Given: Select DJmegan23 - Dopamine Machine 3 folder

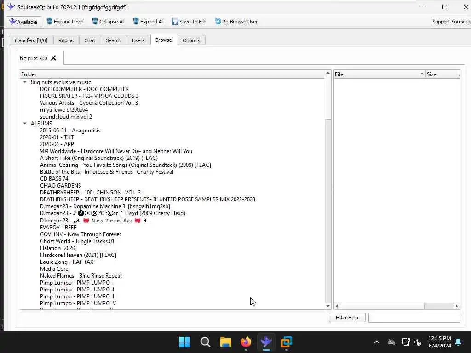Looking at the screenshot, I should click(105, 206).
